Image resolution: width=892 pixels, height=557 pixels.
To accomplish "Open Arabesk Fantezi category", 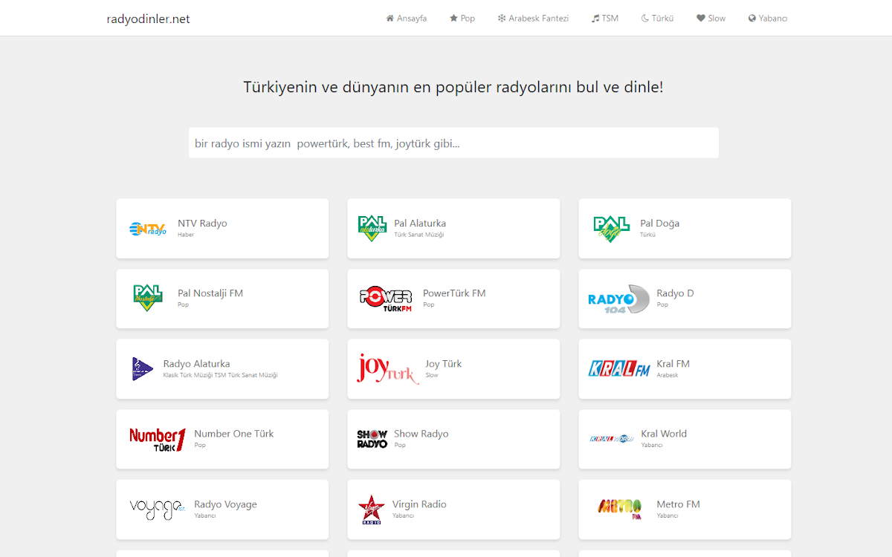I will click(533, 19).
